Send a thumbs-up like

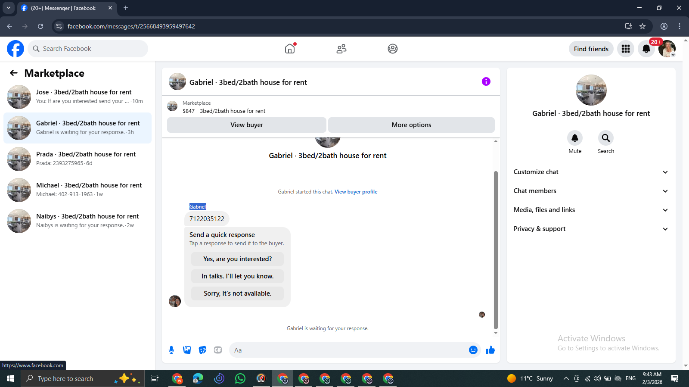coord(490,350)
